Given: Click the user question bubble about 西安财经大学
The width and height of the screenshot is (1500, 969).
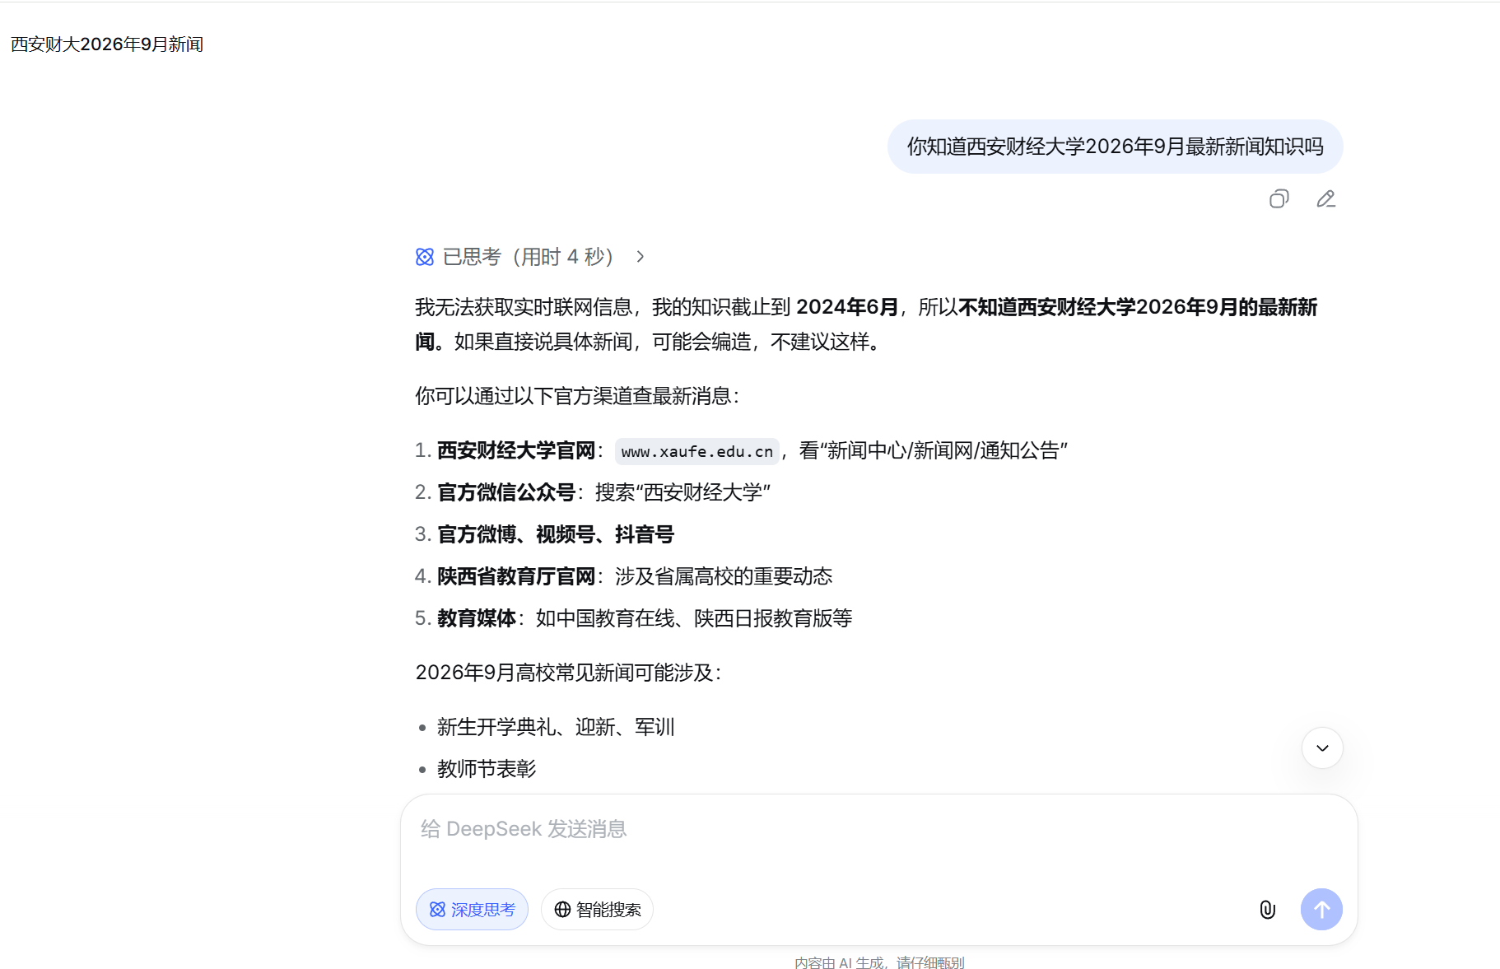Looking at the screenshot, I should pos(1116,147).
